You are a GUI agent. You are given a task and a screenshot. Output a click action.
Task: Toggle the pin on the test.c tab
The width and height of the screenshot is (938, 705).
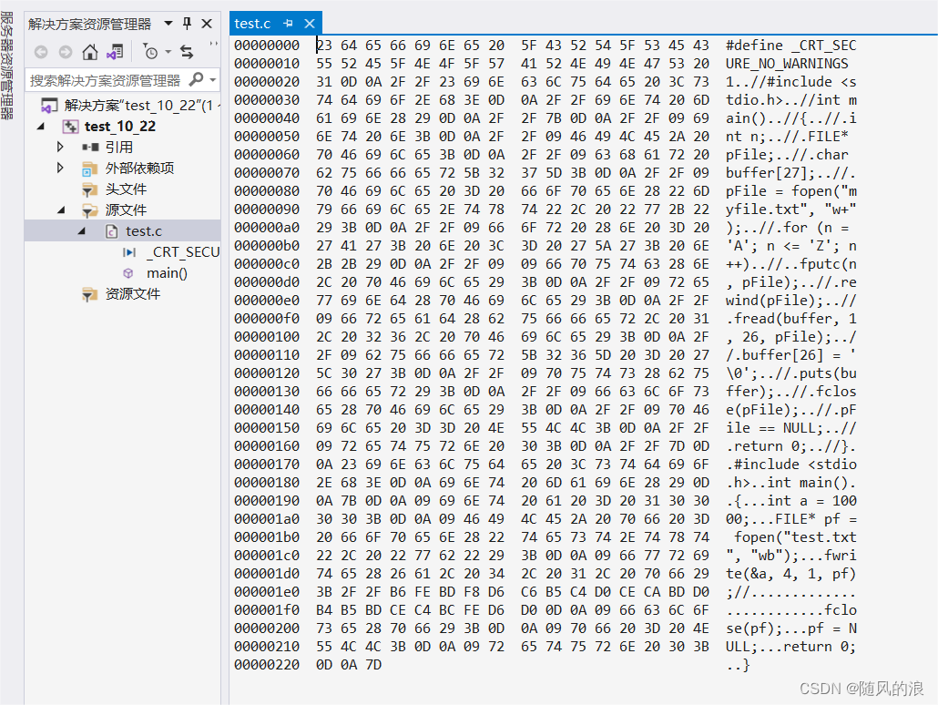tap(289, 24)
